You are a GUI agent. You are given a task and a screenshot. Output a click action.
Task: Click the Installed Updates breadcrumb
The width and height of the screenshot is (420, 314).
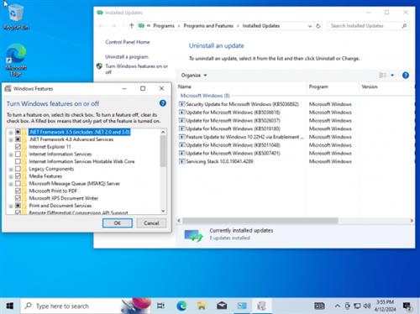[261, 26]
